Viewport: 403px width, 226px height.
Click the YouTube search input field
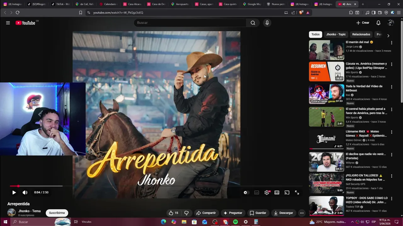click(190, 23)
